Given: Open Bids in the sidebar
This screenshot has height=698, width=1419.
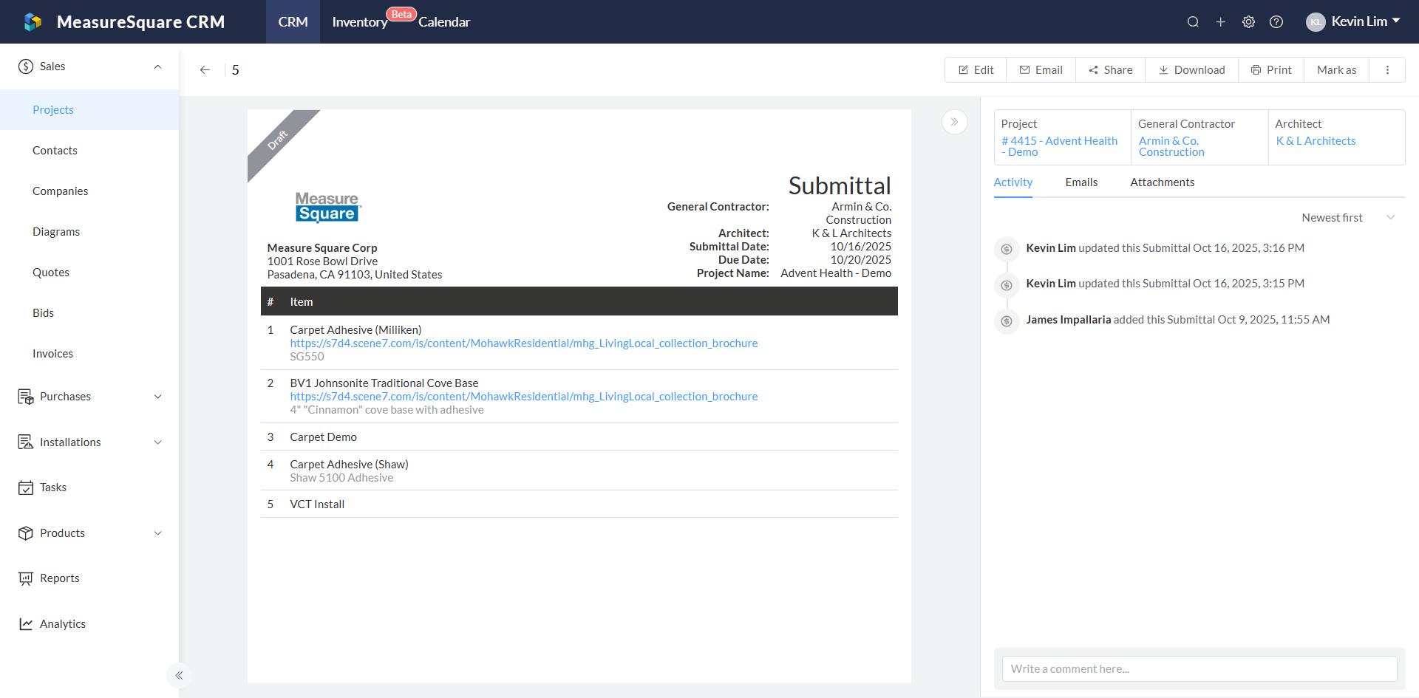Looking at the screenshot, I should coord(89,313).
